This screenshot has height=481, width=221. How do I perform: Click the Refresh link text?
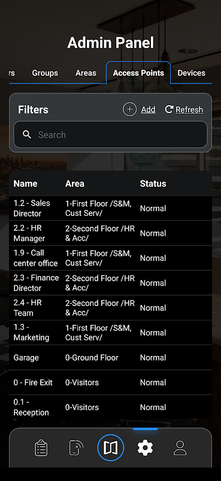[189, 109]
